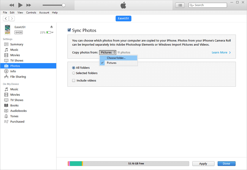
Task: Rewind to the previous track
Action: coord(11,5)
